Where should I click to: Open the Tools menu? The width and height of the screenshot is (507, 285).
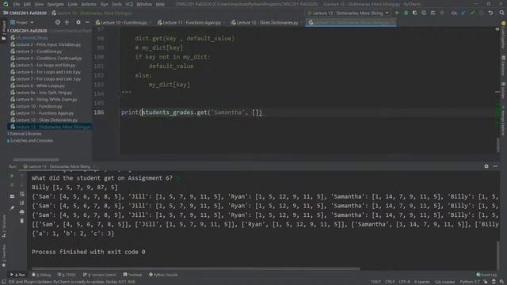[116, 4]
